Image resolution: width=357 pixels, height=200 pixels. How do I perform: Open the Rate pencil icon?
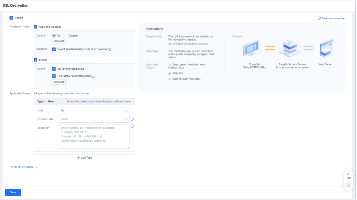coord(348,174)
